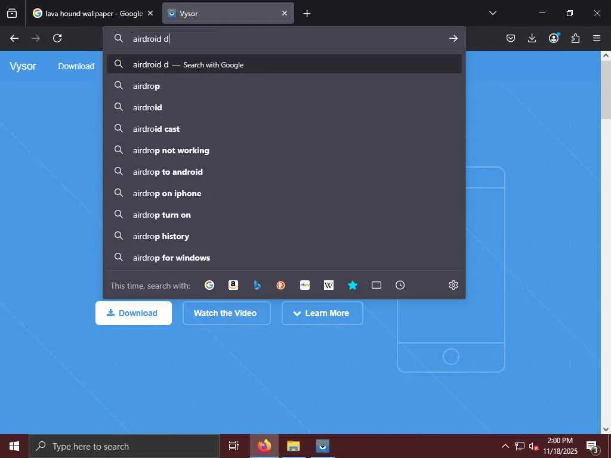
Task: Open the Firefox account icon
Action: [x=554, y=38]
